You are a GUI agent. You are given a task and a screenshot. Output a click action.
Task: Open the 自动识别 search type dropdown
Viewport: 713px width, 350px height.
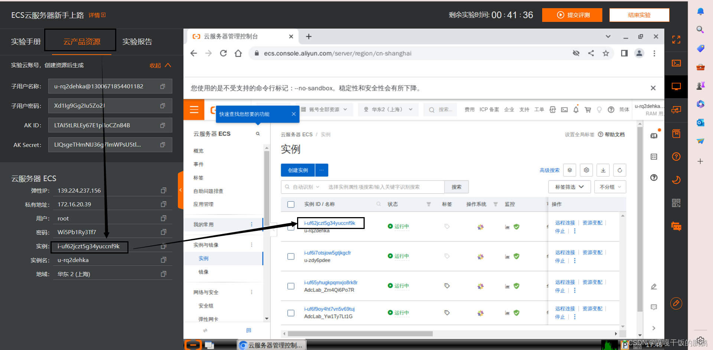click(306, 187)
